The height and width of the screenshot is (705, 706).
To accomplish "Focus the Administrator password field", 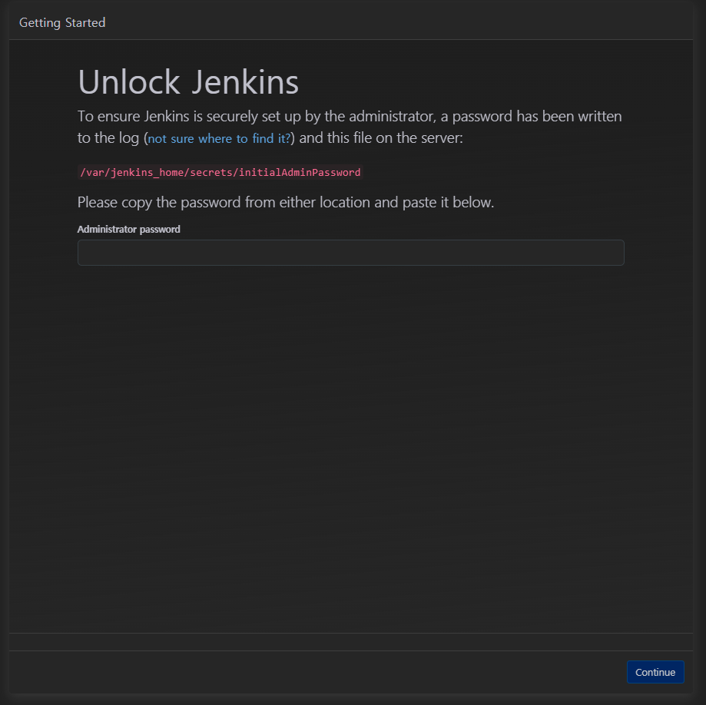I will coord(351,253).
